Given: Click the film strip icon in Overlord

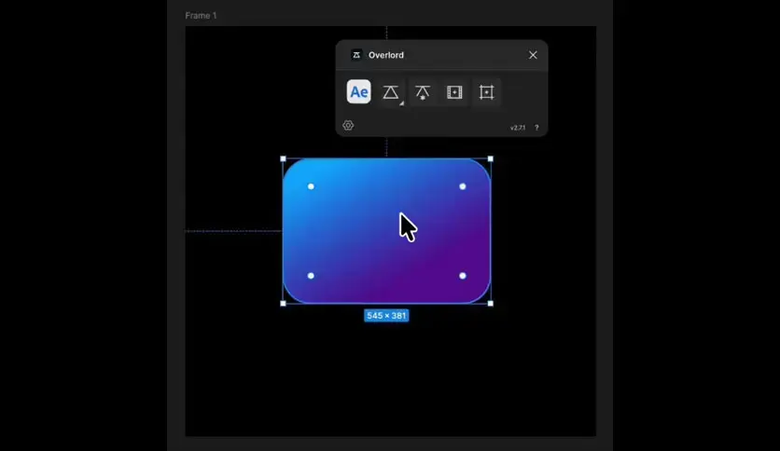Looking at the screenshot, I should [x=454, y=92].
